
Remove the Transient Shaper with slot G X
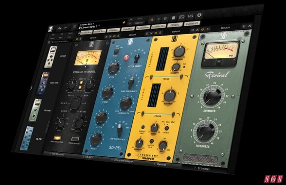click(x=151, y=34)
